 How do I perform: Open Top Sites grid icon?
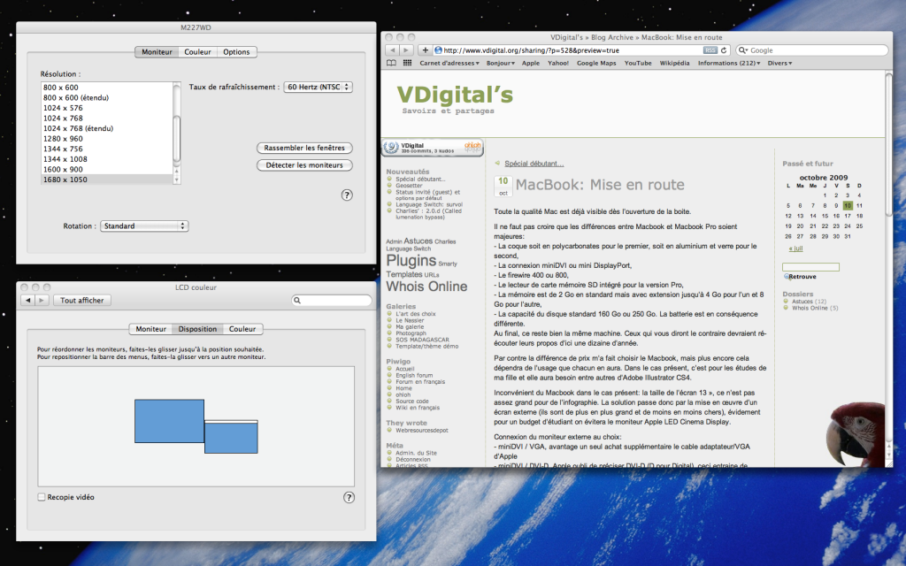tap(407, 63)
